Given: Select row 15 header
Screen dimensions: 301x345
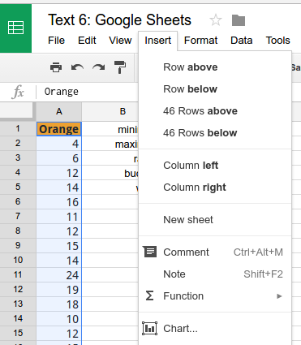Looking at the screenshot, I should [18, 333].
